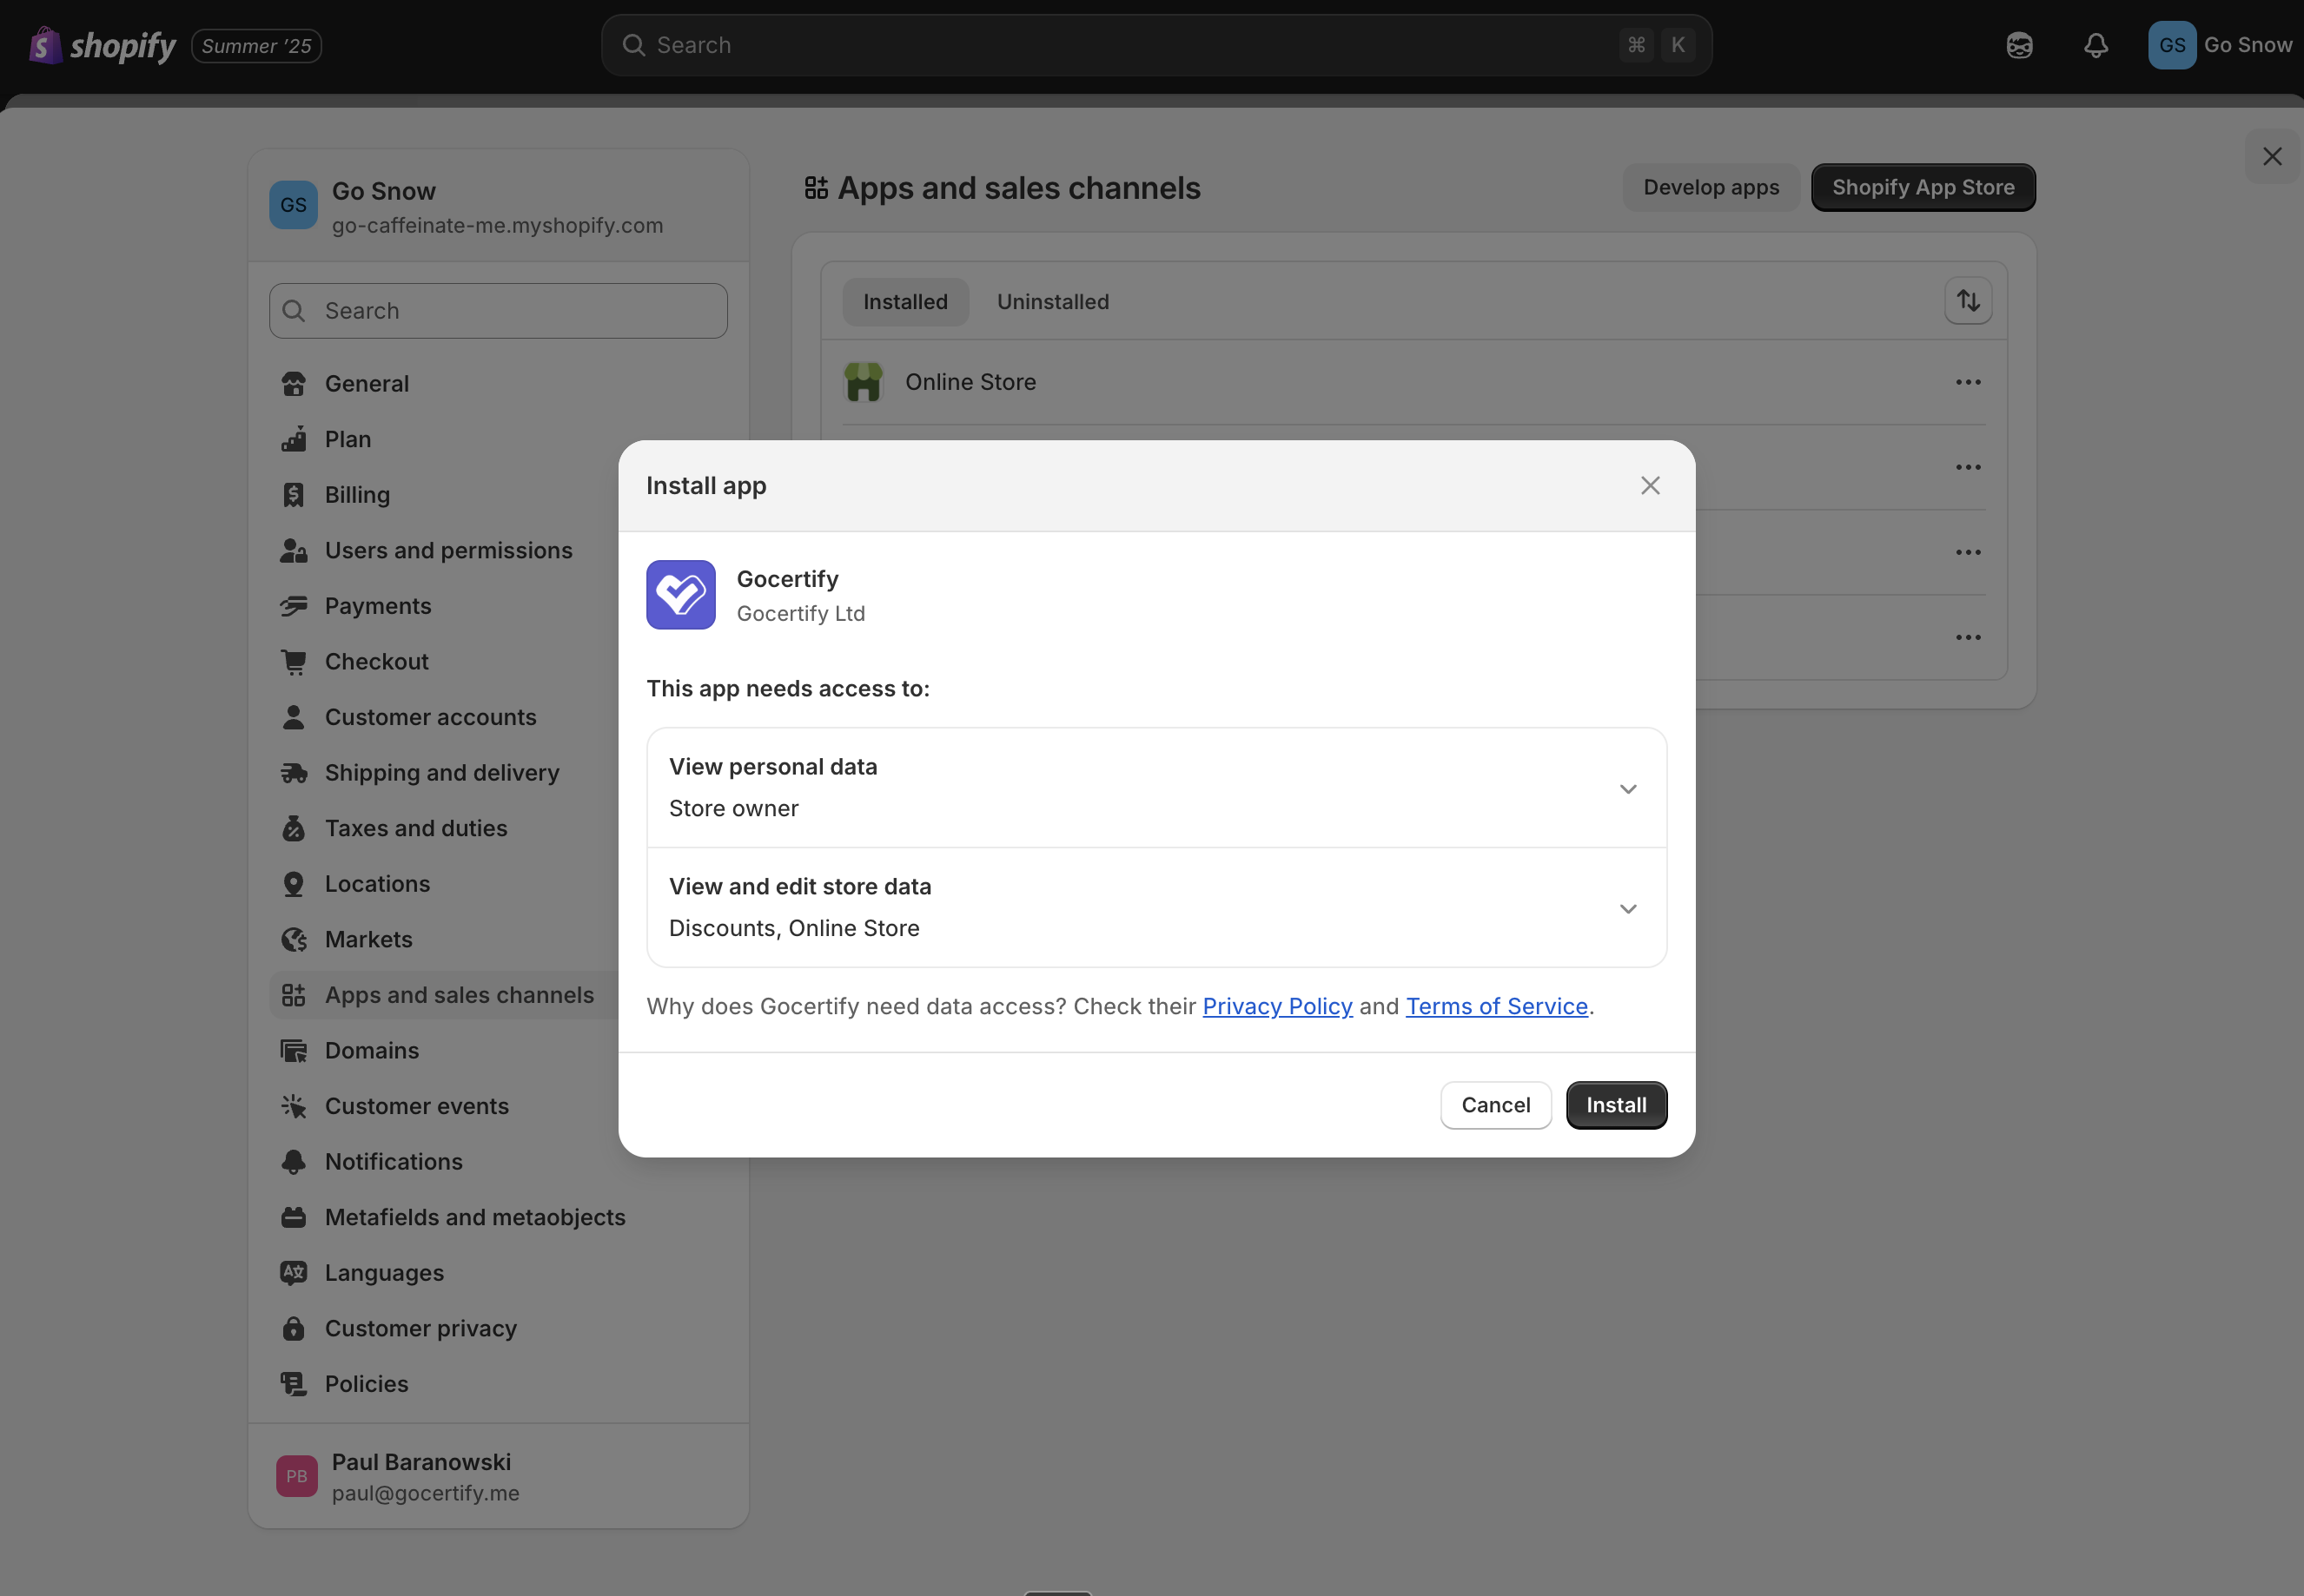Open the Go Snow account menu
This screenshot has height=1596, width=2304.
coord(2247,46)
